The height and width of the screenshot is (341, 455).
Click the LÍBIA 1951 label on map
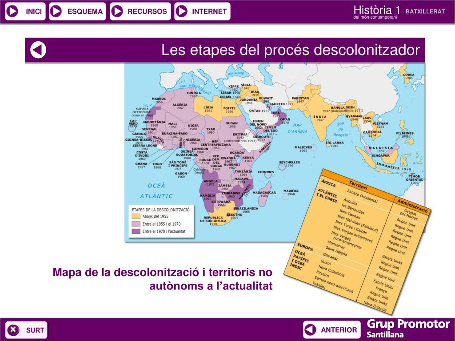click(208, 109)
